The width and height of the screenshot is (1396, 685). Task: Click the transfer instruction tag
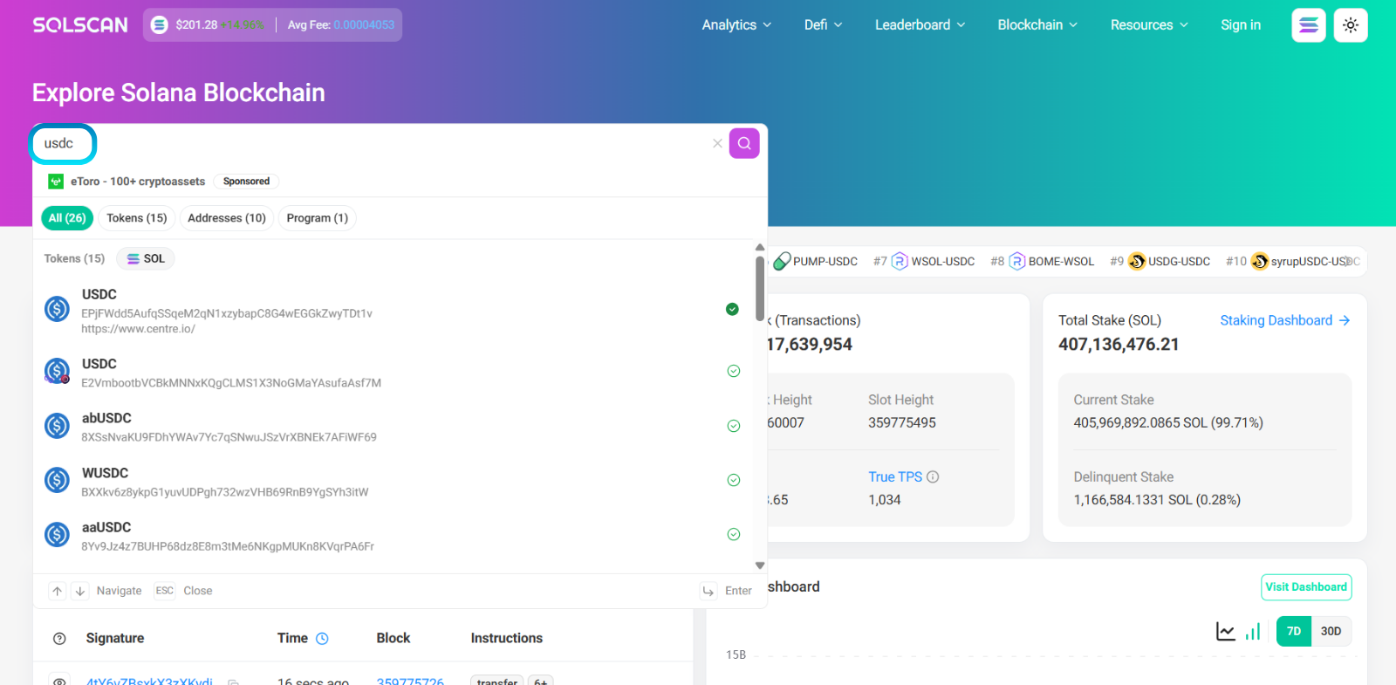(497, 681)
